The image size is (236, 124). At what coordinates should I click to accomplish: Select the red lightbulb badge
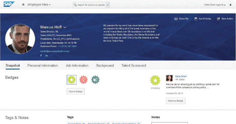83,79
